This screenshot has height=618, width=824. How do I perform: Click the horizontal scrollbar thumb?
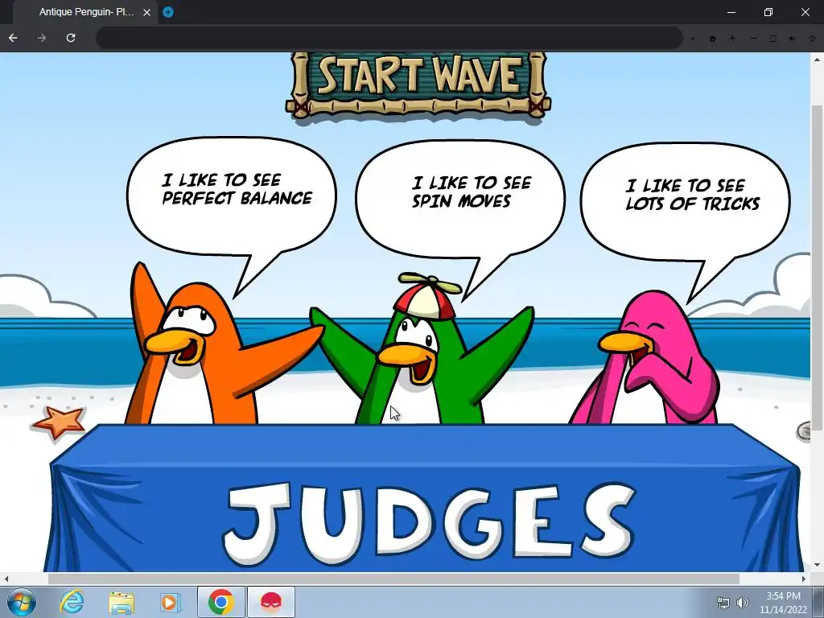[x=393, y=579]
